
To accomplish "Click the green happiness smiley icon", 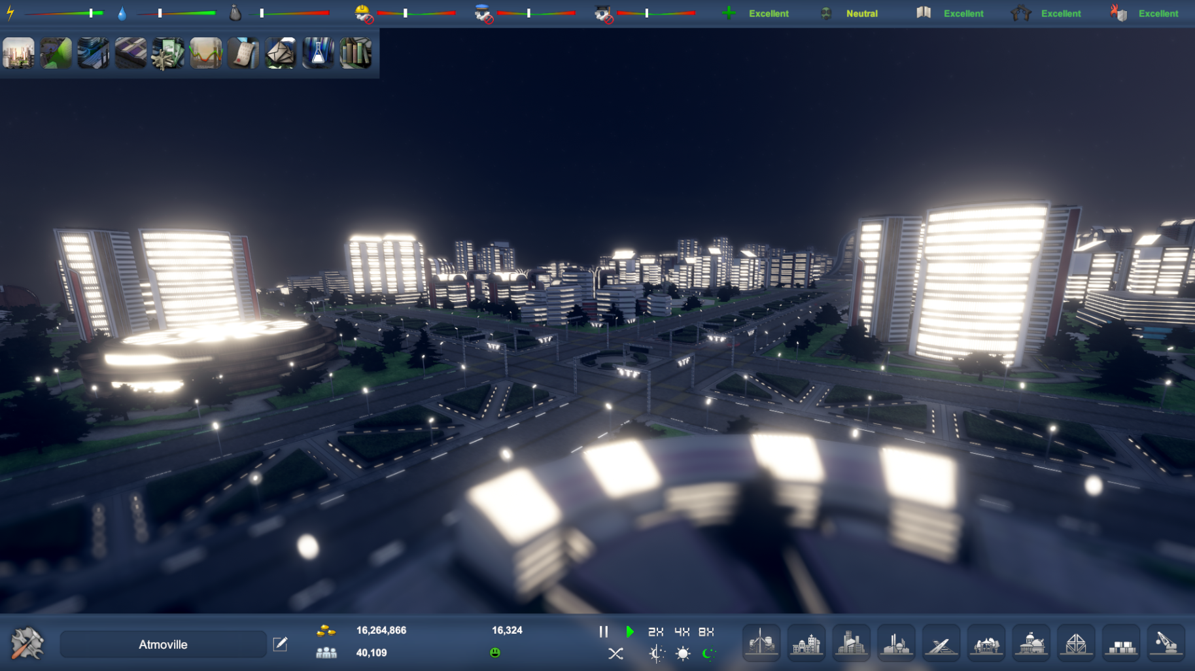I will pos(495,652).
